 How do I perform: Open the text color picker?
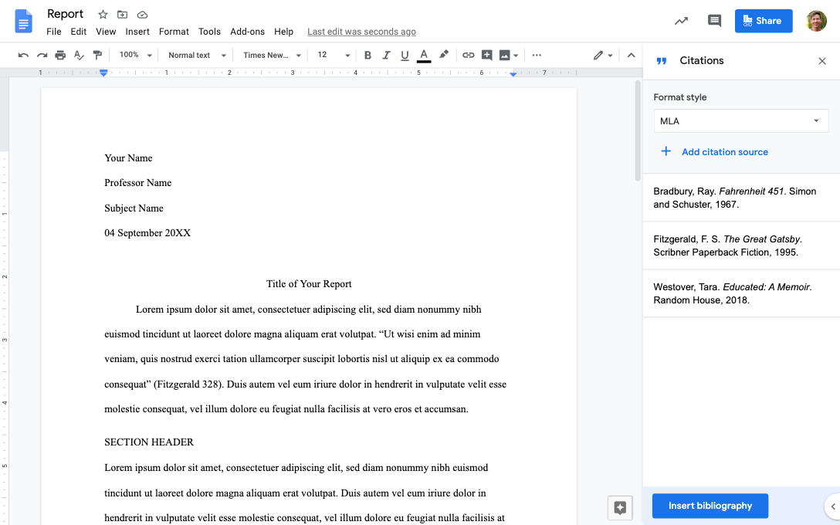(x=423, y=55)
